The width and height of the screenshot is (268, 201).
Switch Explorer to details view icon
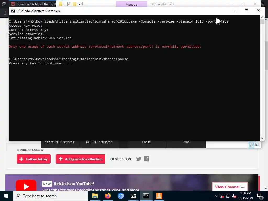[x=252, y=145]
